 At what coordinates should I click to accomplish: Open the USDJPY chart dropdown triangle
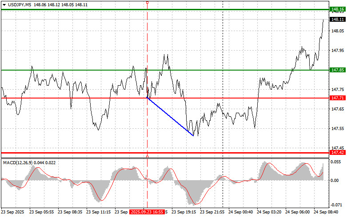[x=4, y=4]
